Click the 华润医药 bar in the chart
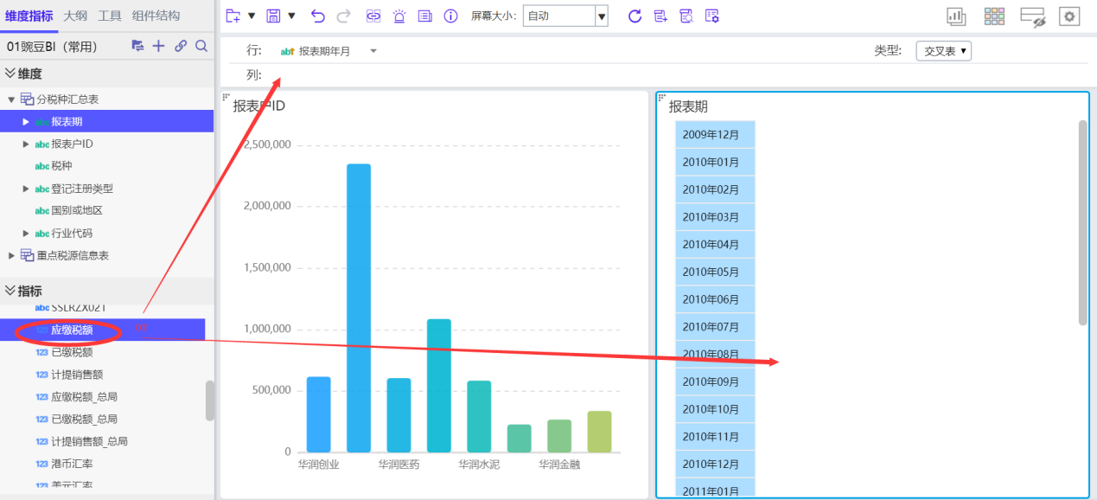 pyautogui.click(x=399, y=415)
